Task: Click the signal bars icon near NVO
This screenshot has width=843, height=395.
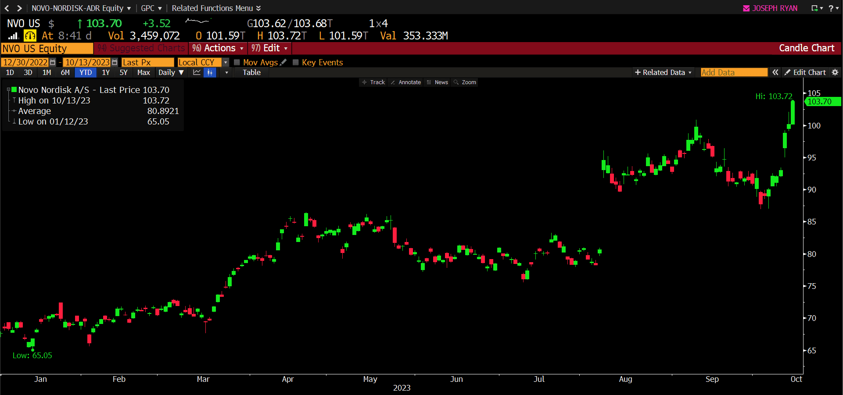Action: tap(13, 36)
